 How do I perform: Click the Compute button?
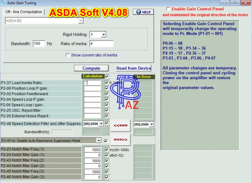click(x=91, y=68)
